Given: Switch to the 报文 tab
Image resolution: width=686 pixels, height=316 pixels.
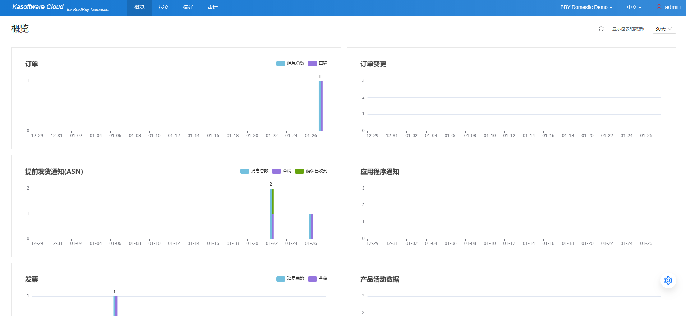Looking at the screenshot, I should [x=164, y=7].
